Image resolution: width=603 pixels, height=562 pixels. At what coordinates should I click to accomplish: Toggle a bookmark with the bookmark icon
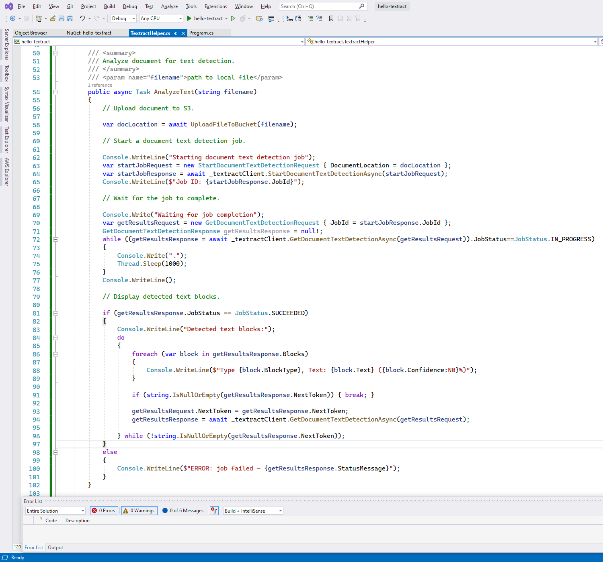pos(331,18)
